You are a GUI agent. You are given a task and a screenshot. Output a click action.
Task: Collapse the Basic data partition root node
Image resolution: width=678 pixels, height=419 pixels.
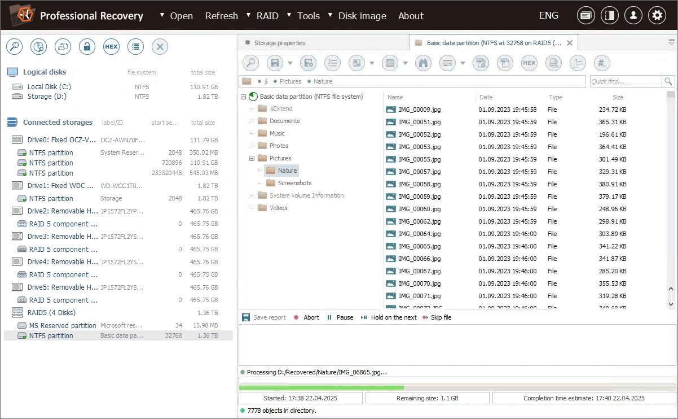[244, 97]
